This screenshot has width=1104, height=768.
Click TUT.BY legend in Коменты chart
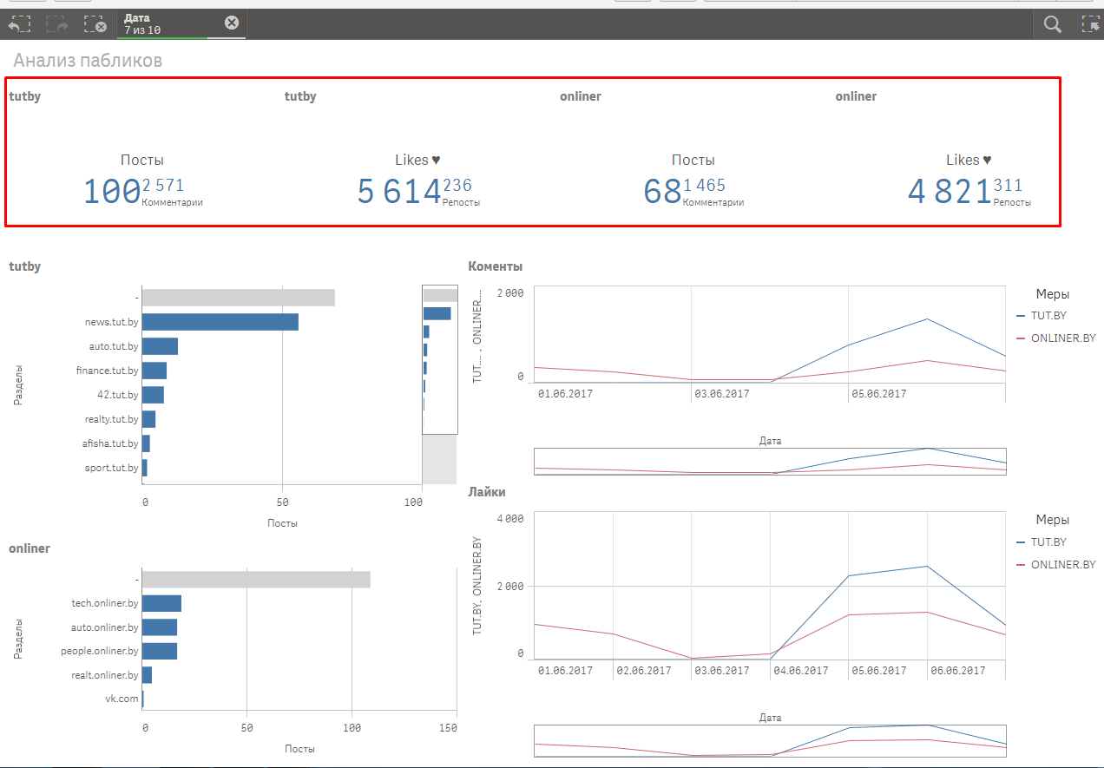click(x=1048, y=317)
